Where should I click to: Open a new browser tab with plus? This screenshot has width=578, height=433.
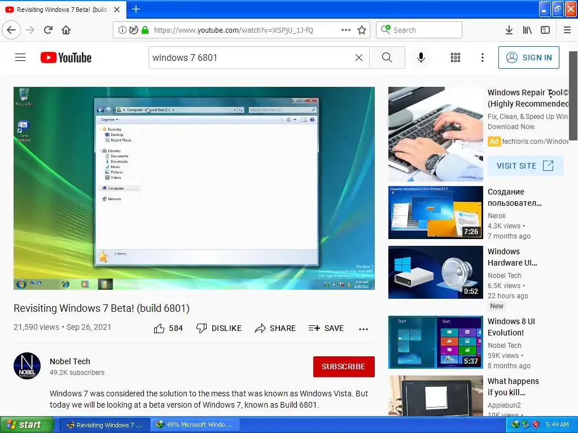coord(136,9)
